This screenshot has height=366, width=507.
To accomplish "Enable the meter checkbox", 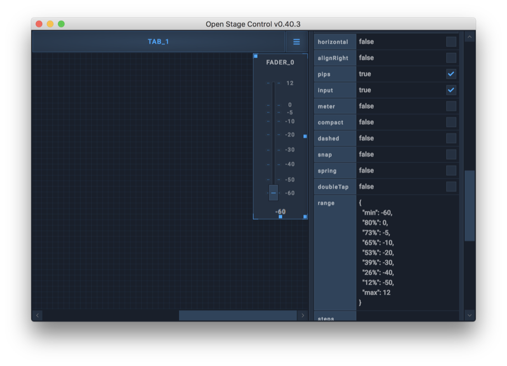I will tap(451, 106).
